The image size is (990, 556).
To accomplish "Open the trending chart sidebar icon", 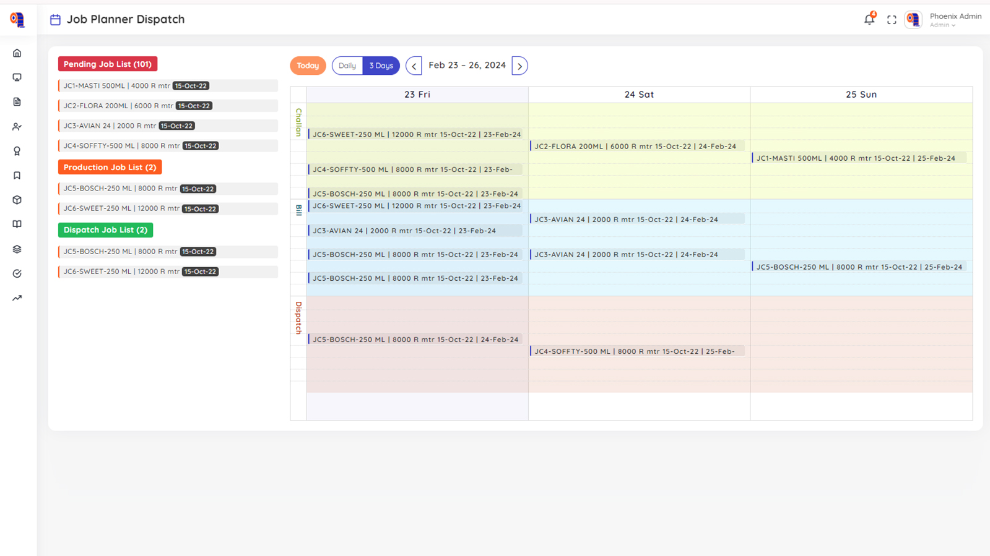I will [17, 298].
